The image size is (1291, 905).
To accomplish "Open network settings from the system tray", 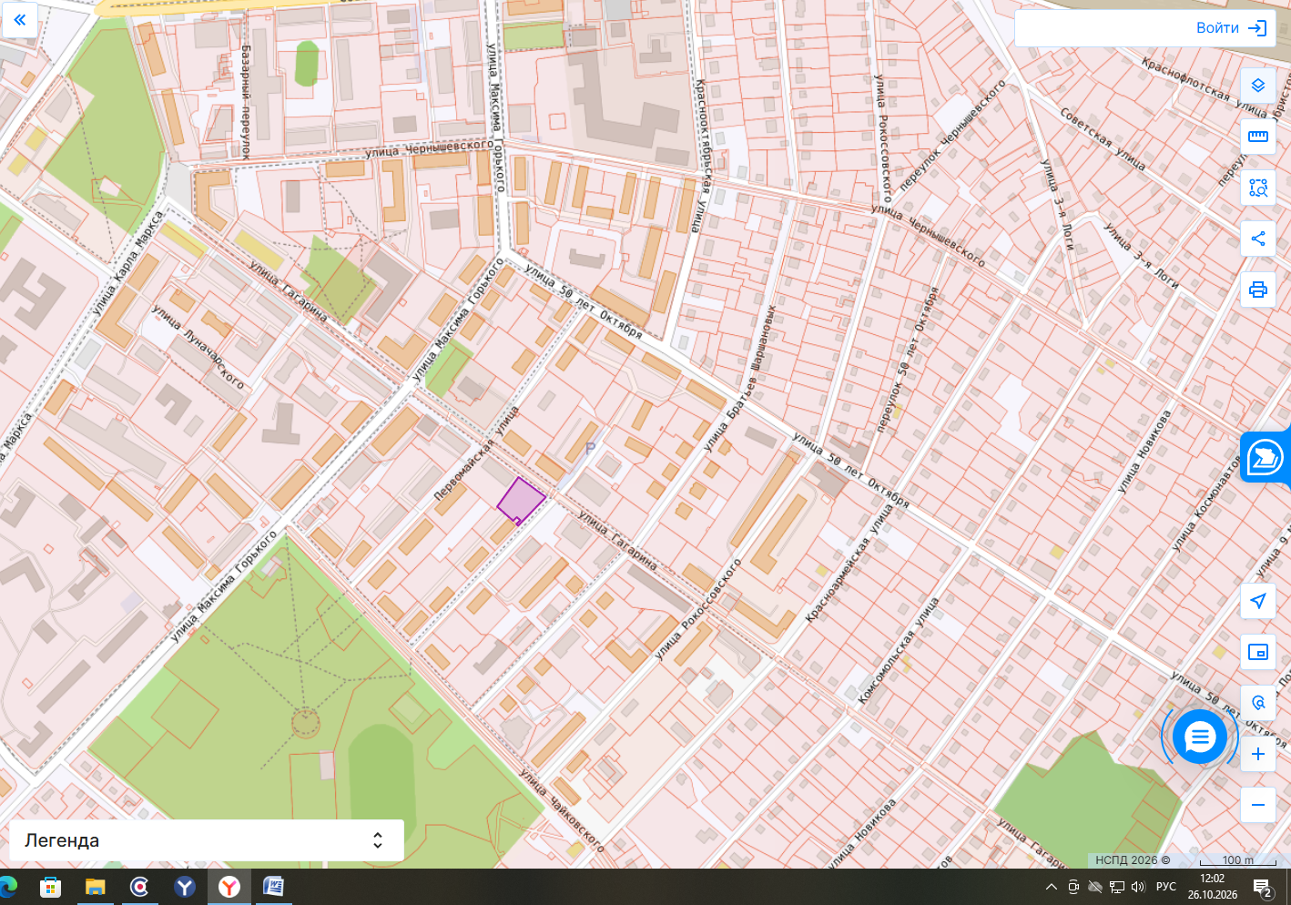I will (1116, 887).
